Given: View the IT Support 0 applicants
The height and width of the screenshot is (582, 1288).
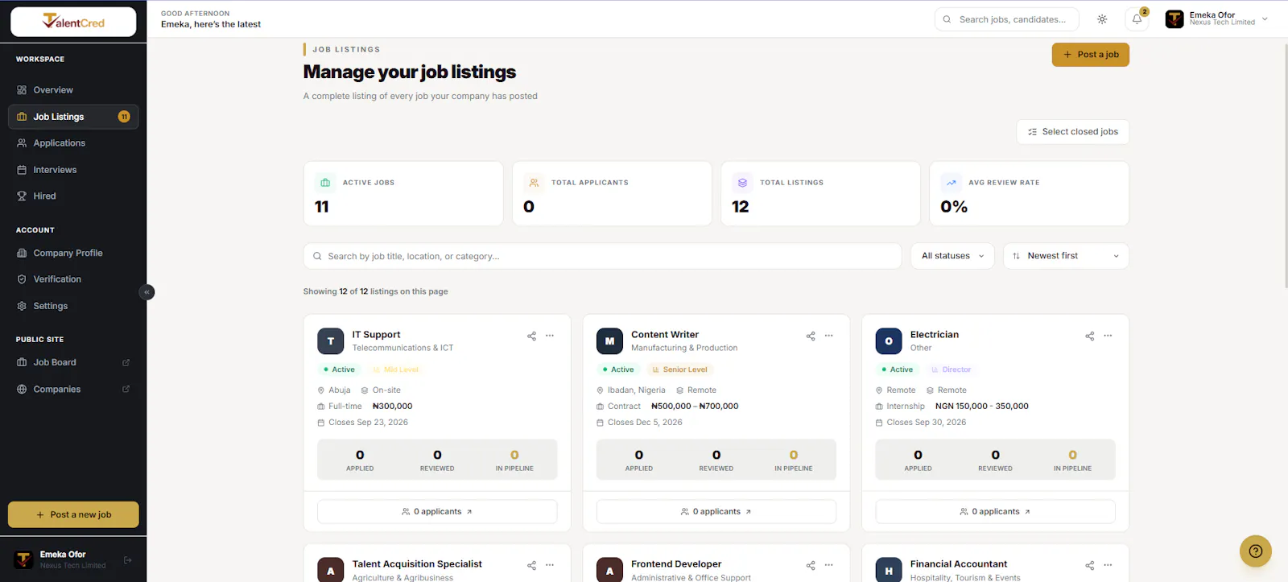Looking at the screenshot, I should click(437, 512).
